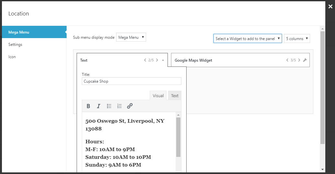Open the Settings section in sidebar
Viewport: 335px width, 174px height.
tap(15, 45)
